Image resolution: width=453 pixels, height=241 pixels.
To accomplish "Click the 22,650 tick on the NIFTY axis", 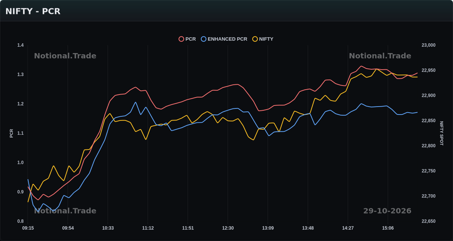I will click(x=428, y=221).
